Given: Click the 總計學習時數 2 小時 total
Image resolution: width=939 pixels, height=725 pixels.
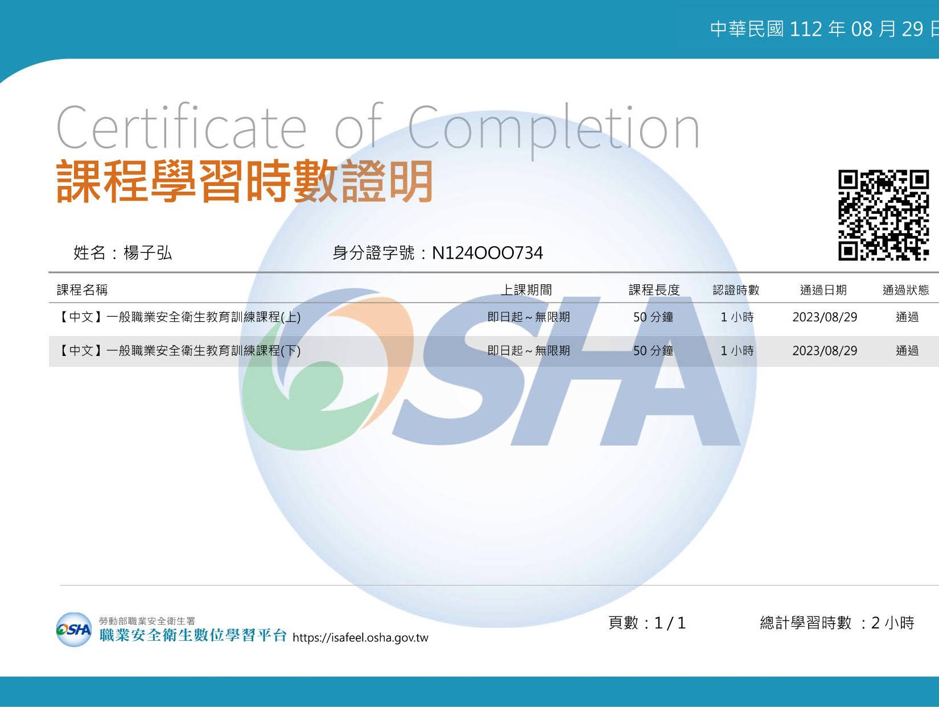Looking at the screenshot, I should click(x=837, y=623).
